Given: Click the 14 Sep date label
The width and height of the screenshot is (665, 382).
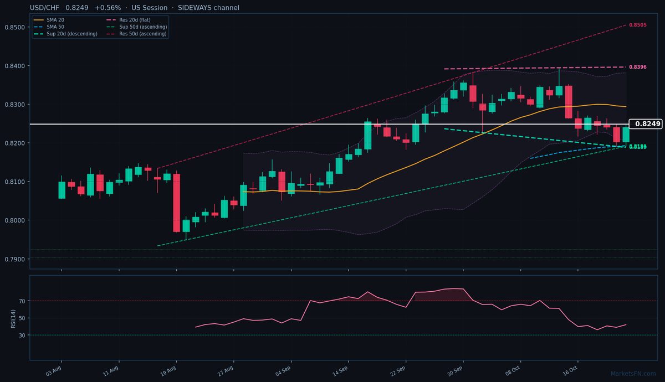Looking at the screenshot, I should point(340,370).
